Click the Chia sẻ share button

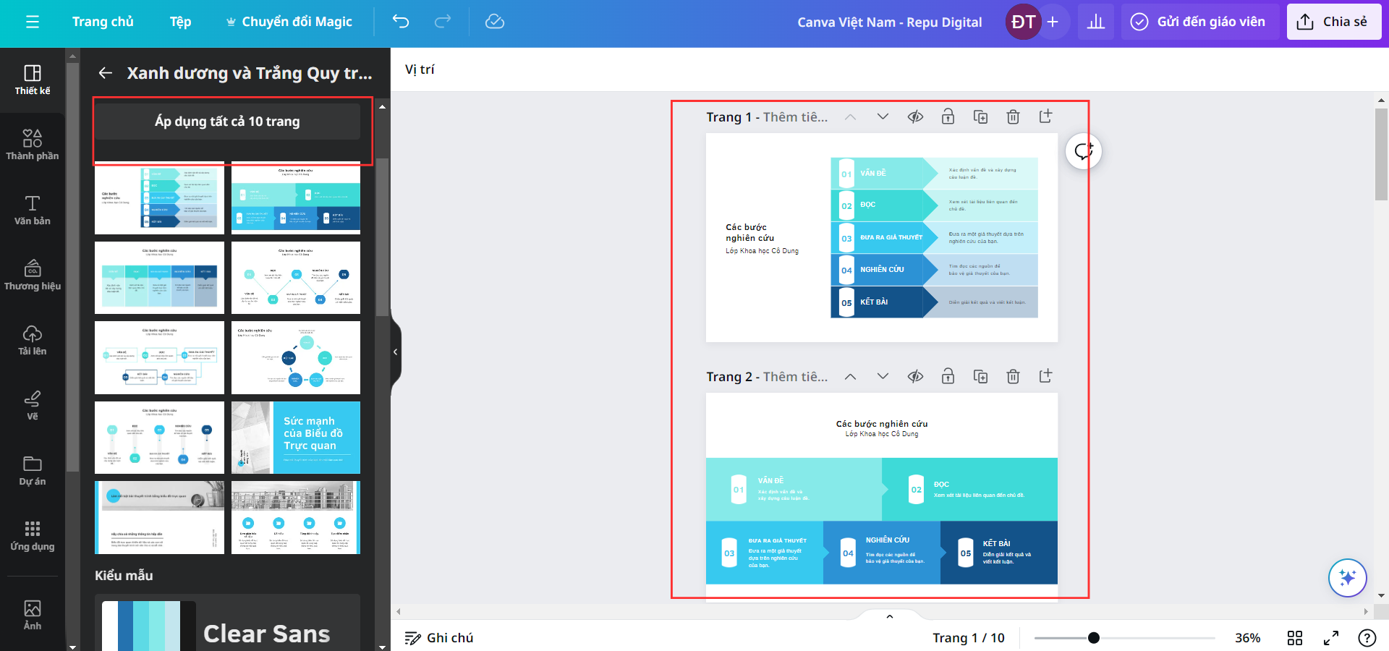pos(1334,22)
